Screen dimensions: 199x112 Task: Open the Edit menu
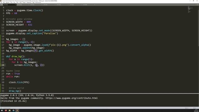click(4, 2)
